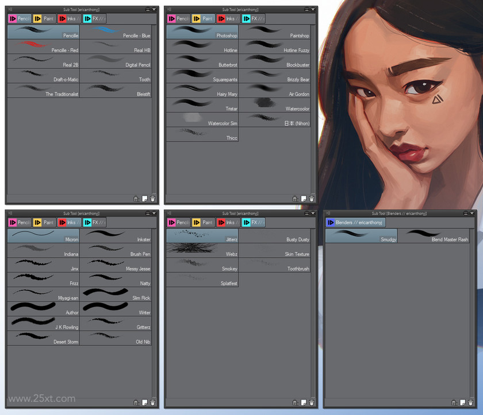Image resolution: width=483 pixels, height=415 pixels.
Task: Open sub tool settings in Inks panel
Action: (136, 402)
